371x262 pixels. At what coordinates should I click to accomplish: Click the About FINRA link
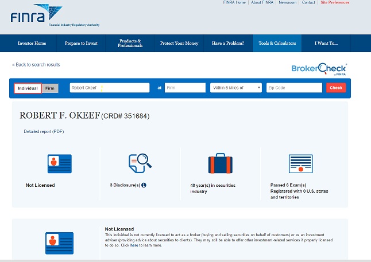click(x=262, y=2)
